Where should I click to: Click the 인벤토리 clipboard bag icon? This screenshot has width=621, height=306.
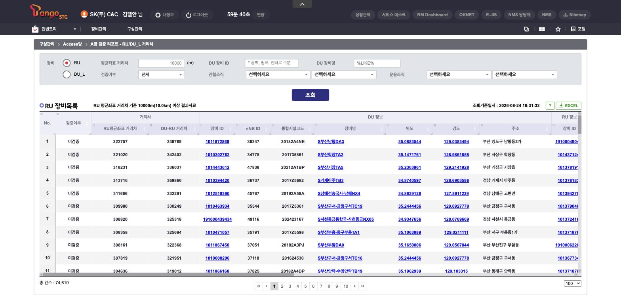pos(35,29)
